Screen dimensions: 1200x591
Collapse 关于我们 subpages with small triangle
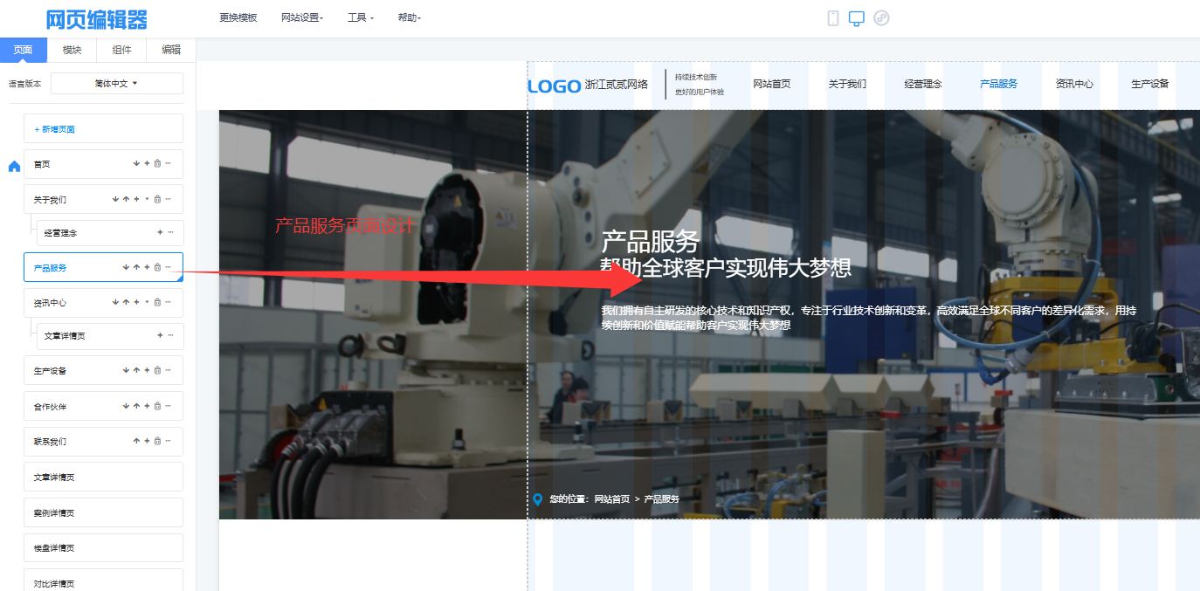pos(147,199)
